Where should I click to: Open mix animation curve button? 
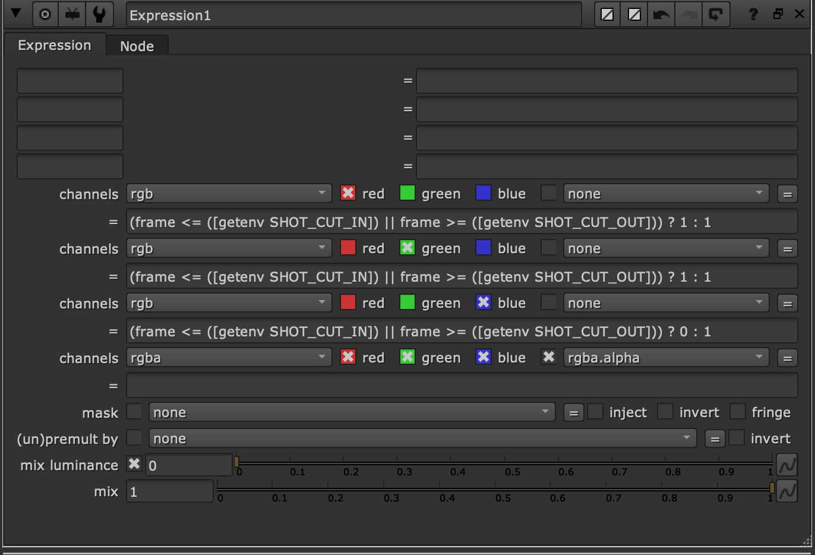787,491
